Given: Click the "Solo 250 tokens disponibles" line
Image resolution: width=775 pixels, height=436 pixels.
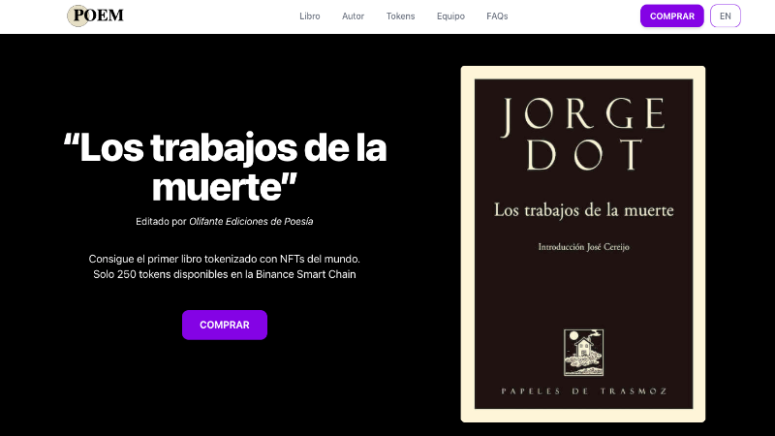Looking at the screenshot, I should 225,274.
